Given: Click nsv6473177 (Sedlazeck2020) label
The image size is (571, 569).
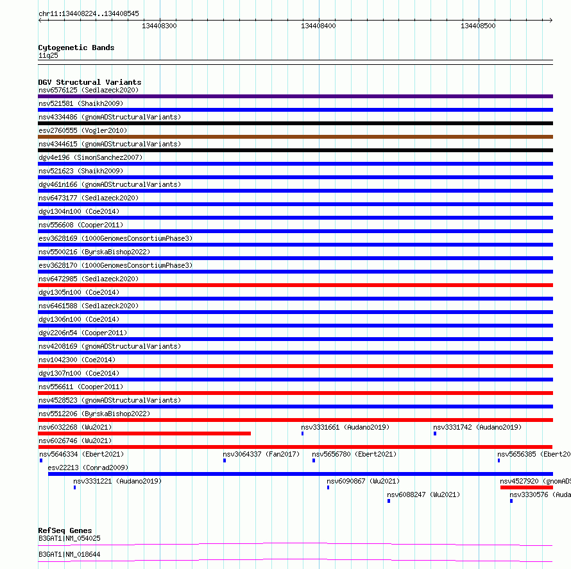Looking at the screenshot, I should 89,198.
